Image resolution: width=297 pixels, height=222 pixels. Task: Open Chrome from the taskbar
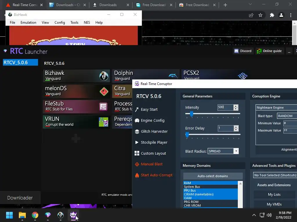35,215
